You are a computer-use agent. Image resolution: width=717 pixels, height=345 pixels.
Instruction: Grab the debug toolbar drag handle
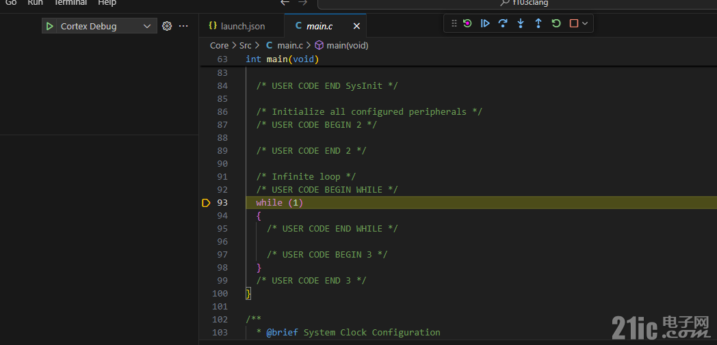[454, 23]
